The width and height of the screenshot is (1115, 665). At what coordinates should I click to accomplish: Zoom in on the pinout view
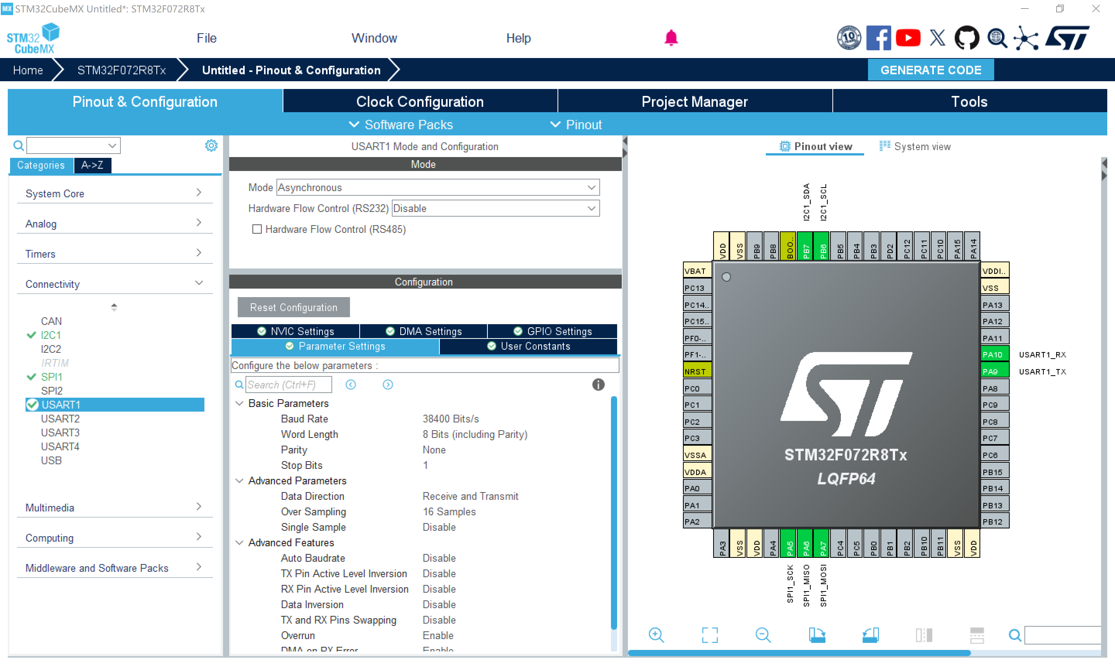point(656,635)
